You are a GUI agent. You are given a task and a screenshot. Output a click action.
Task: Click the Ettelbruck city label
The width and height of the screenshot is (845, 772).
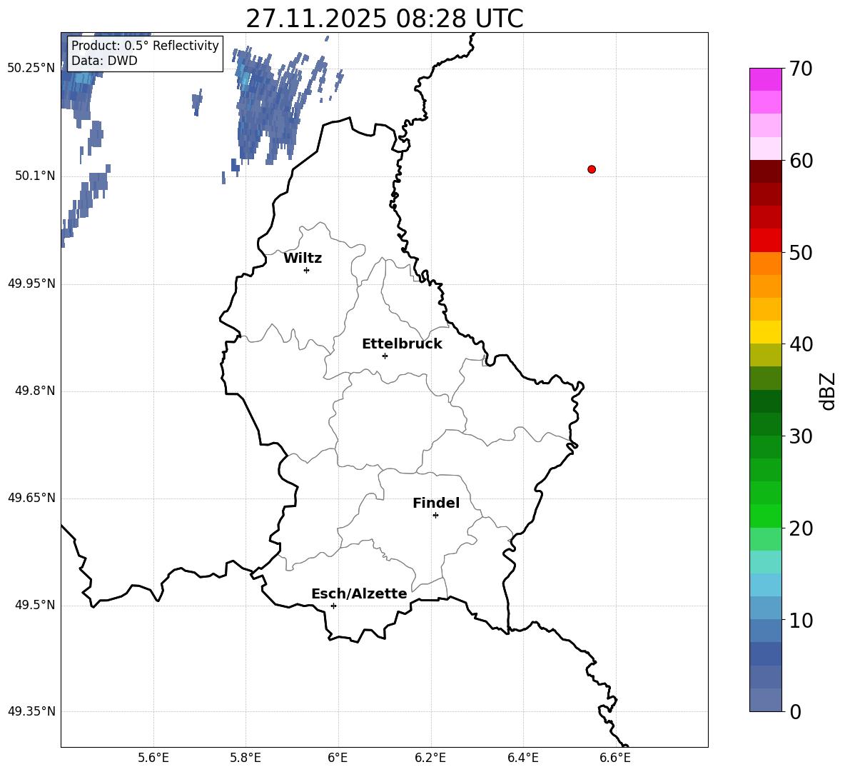point(402,344)
